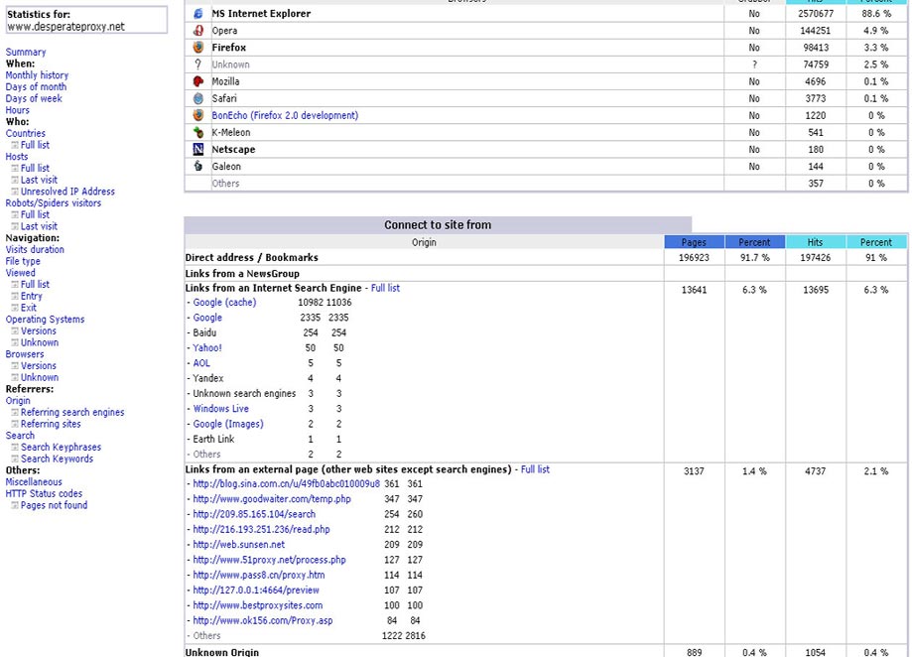Open the Countries report

pyautogui.click(x=26, y=133)
